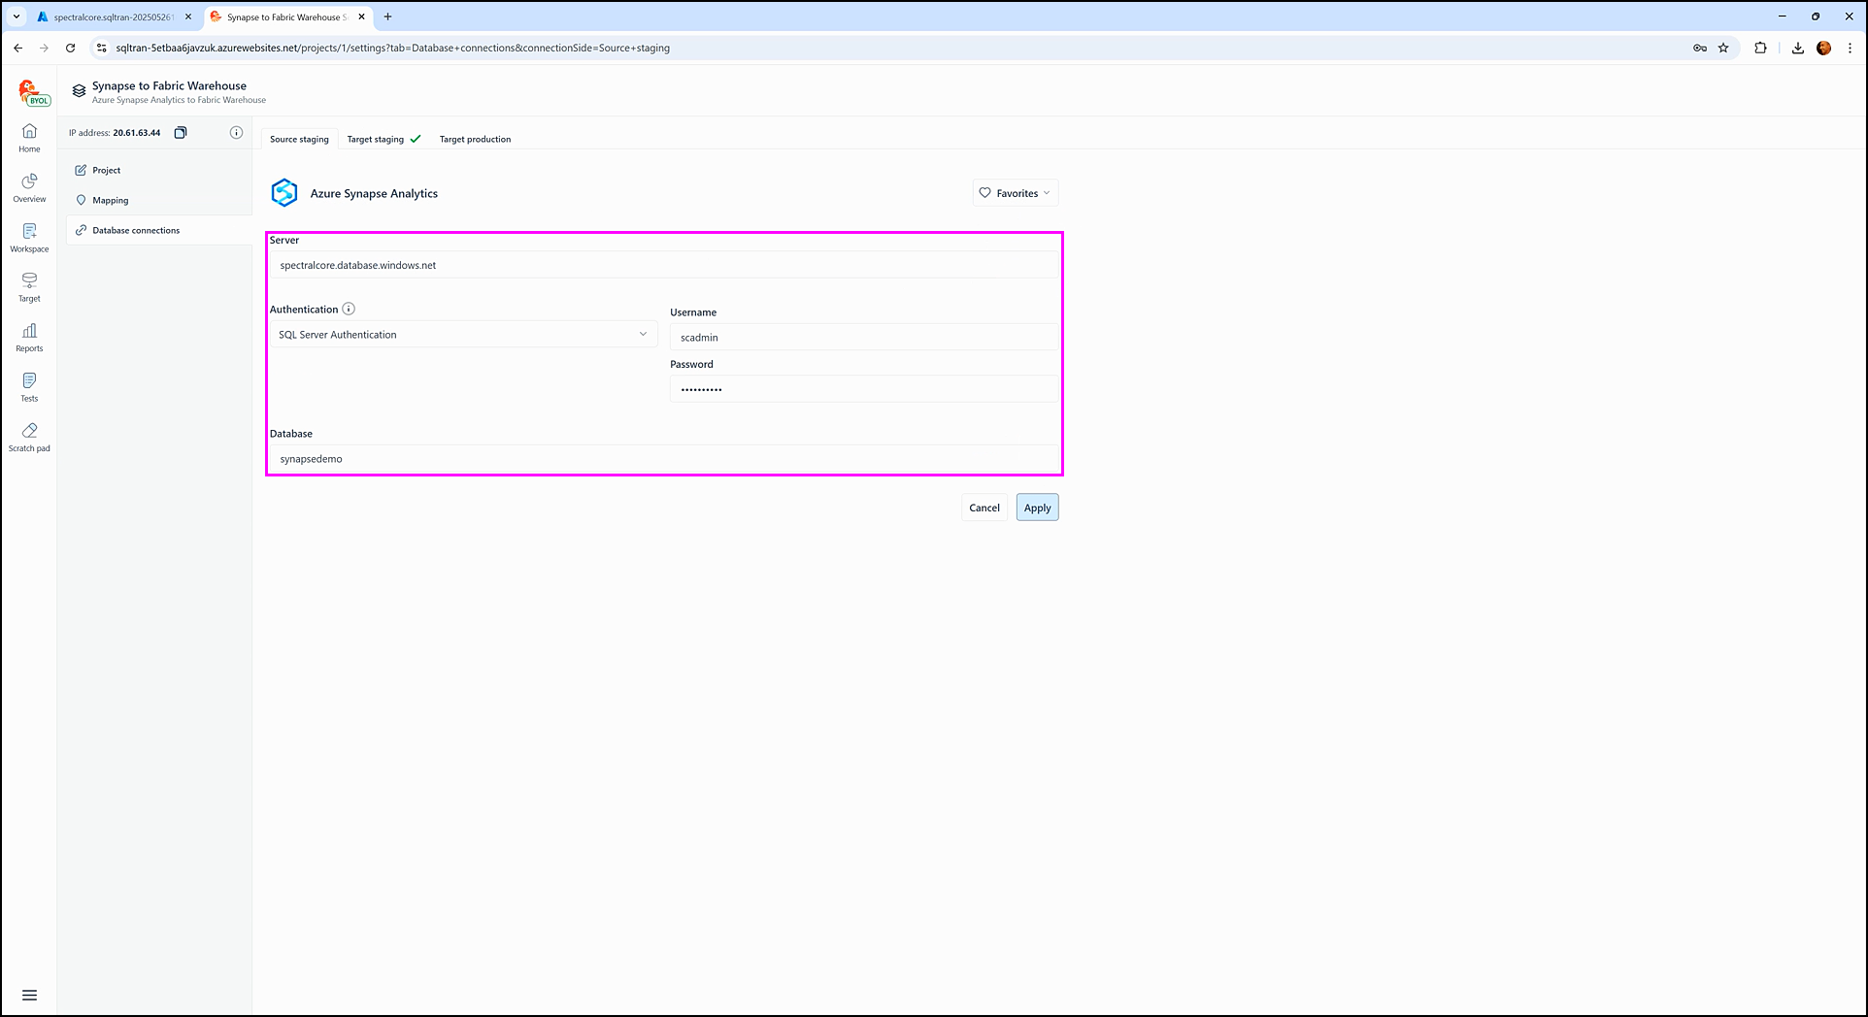Switch to the Target production tab
The height and width of the screenshot is (1017, 1868).
click(475, 140)
